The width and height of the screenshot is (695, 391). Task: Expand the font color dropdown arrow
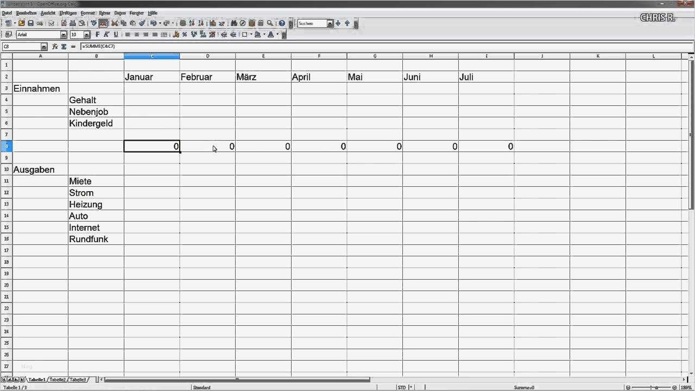click(276, 34)
